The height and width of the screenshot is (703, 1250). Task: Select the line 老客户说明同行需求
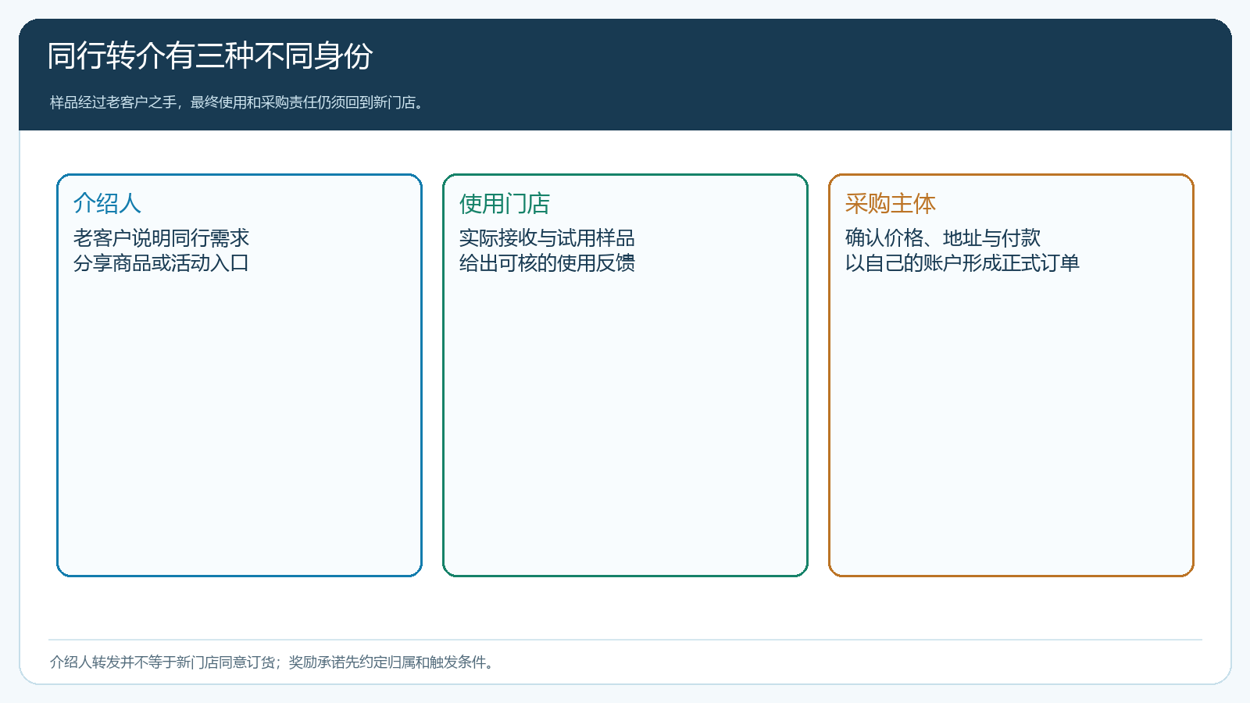pyautogui.click(x=161, y=237)
